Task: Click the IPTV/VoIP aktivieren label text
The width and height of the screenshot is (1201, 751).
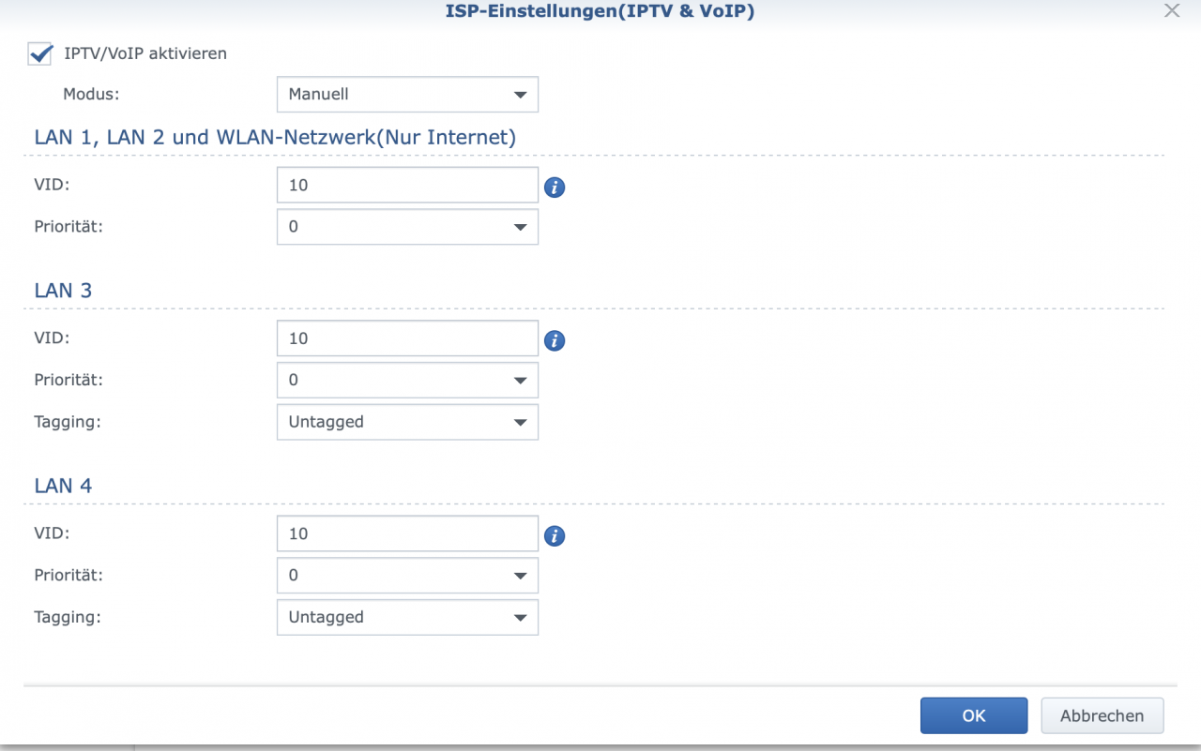Action: [145, 53]
